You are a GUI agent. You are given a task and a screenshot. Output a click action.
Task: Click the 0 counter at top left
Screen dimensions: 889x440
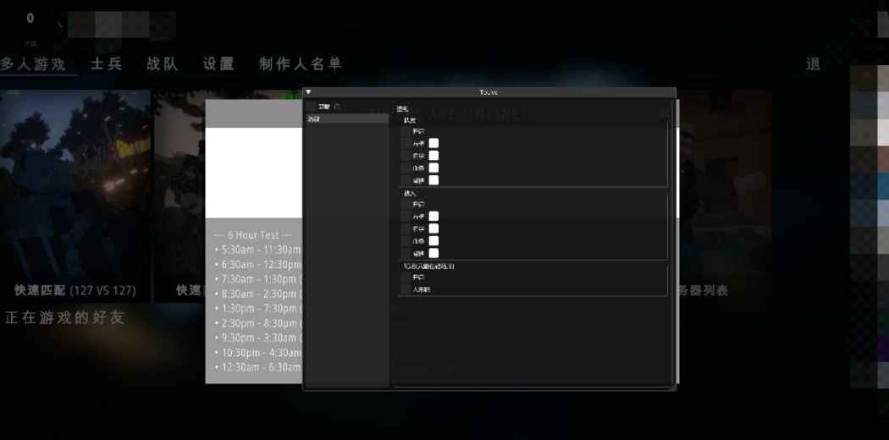click(30, 18)
